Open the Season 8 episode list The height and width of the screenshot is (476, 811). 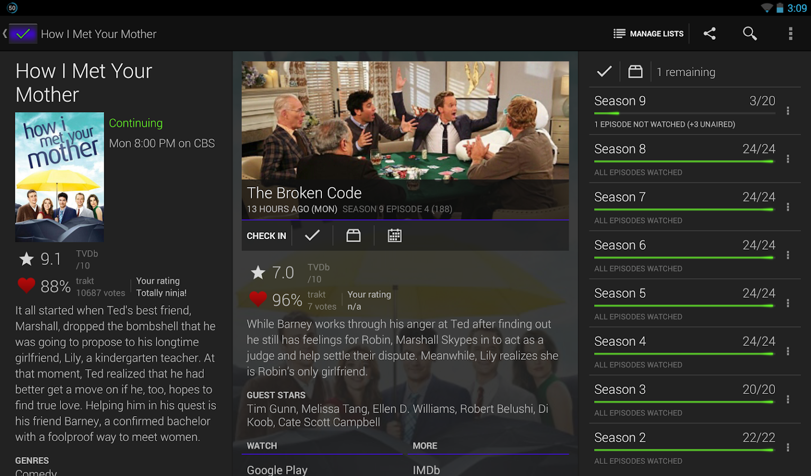tap(684, 159)
